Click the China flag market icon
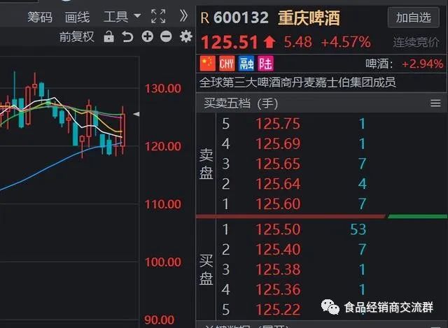Image resolution: width=448 pixels, height=328 pixels. pyautogui.click(x=208, y=64)
